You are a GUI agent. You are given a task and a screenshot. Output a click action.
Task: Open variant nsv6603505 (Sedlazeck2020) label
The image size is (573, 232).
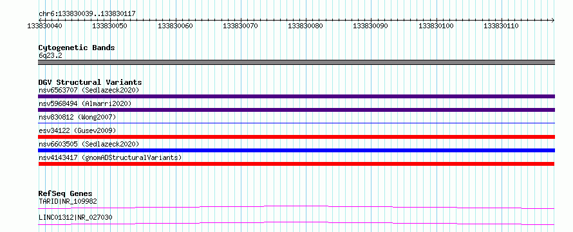coord(89,144)
